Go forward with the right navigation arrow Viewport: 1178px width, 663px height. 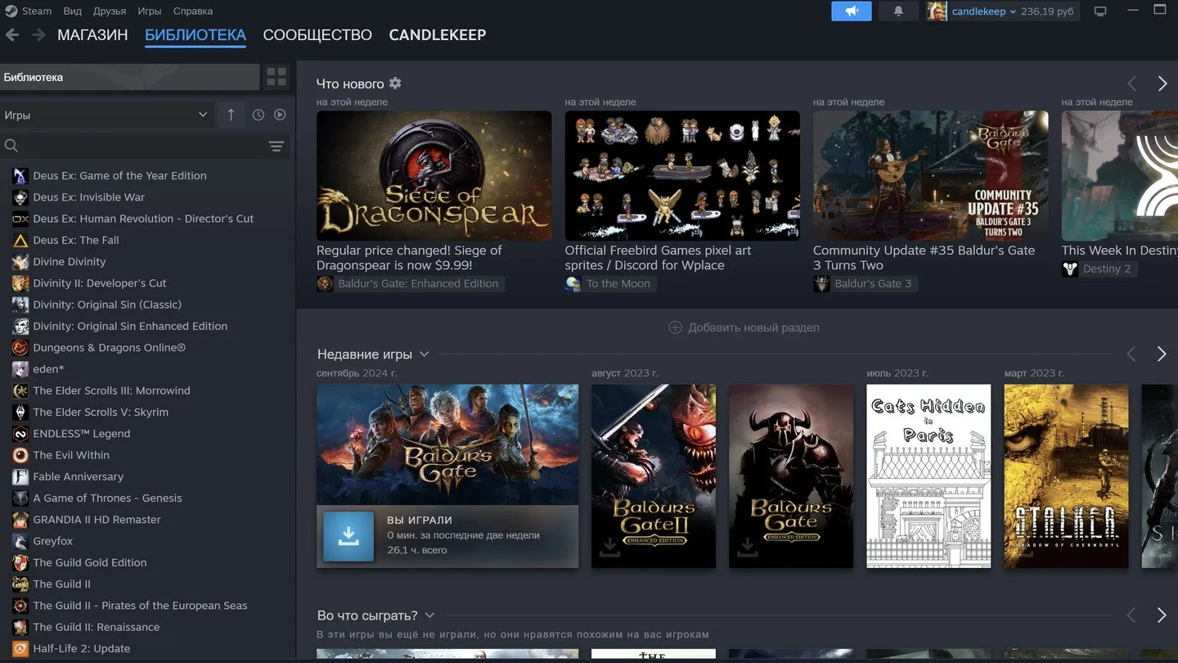coord(38,35)
